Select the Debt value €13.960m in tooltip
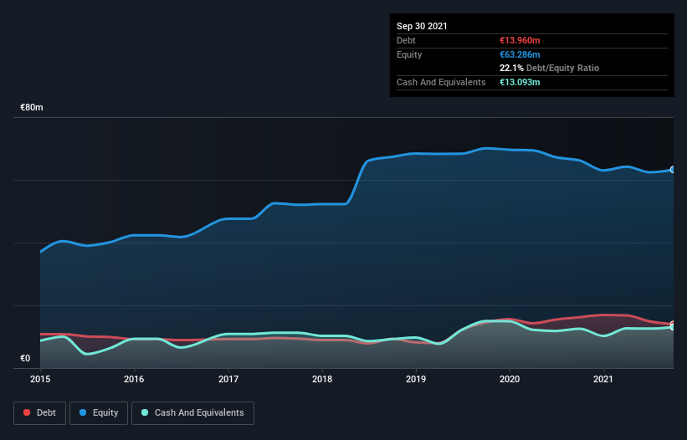Image resolution: width=687 pixels, height=440 pixels. point(520,40)
